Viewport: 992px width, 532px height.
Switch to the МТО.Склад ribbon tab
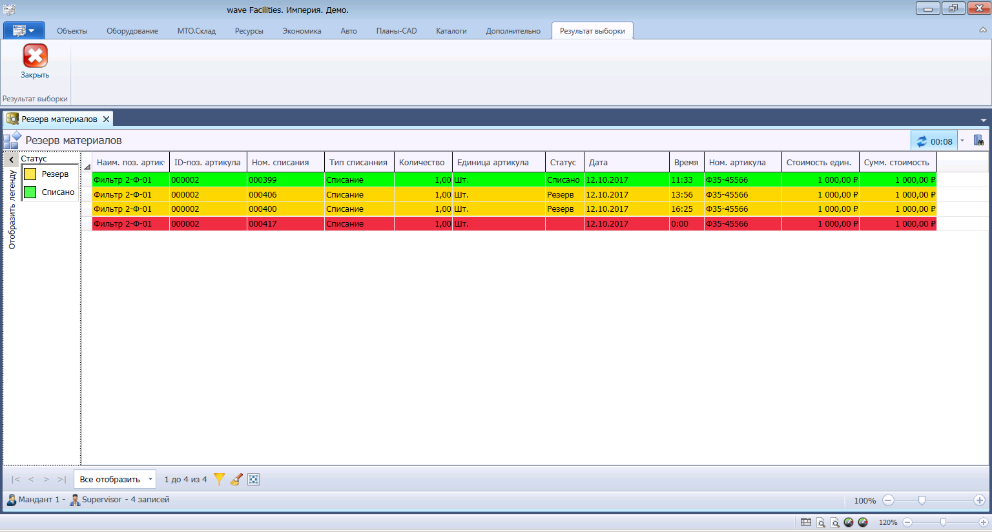click(x=196, y=31)
